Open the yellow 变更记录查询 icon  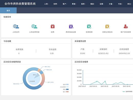pyautogui.click(x=107, y=26)
